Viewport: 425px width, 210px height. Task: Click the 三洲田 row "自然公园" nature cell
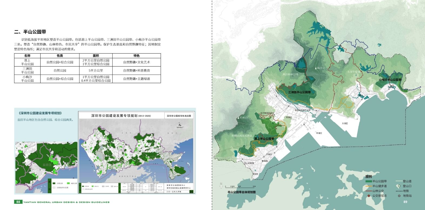pyautogui.click(x=60, y=71)
